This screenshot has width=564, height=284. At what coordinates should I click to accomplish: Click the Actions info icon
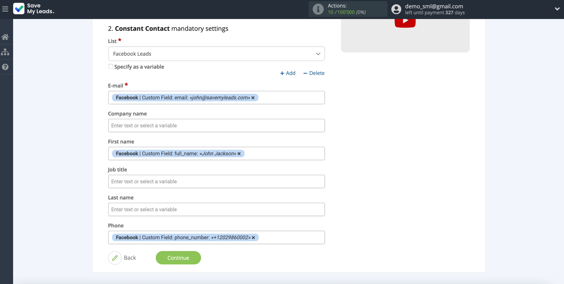[318, 9]
